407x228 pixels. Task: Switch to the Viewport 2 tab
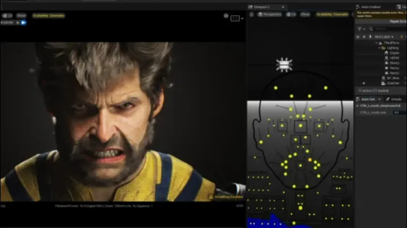click(266, 7)
